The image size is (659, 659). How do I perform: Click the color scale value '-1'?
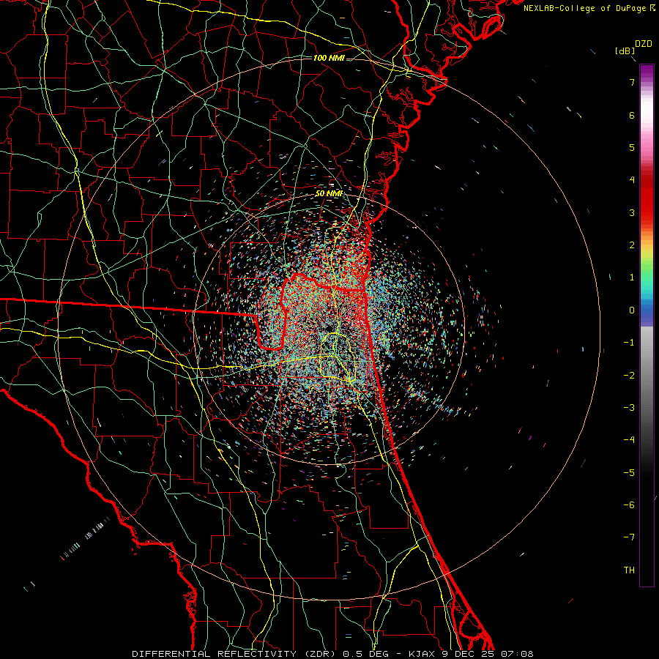point(629,343)
